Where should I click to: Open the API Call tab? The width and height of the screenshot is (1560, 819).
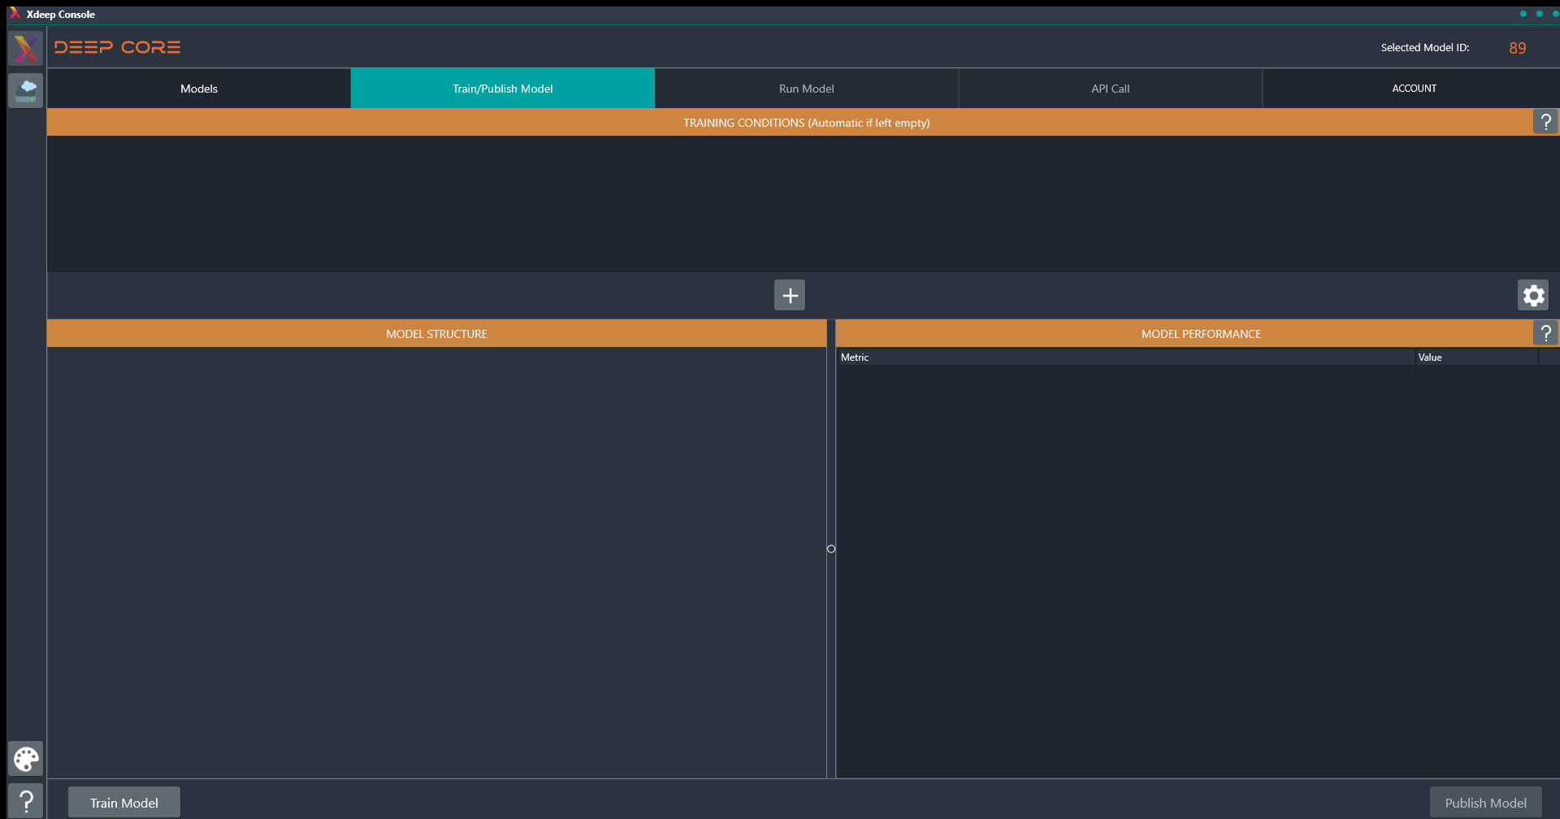pyautogui.click(x=1111, y=89)
